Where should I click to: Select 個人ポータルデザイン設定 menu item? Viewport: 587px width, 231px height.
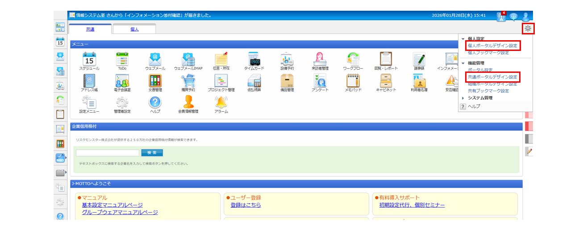[x=492, y=46]
